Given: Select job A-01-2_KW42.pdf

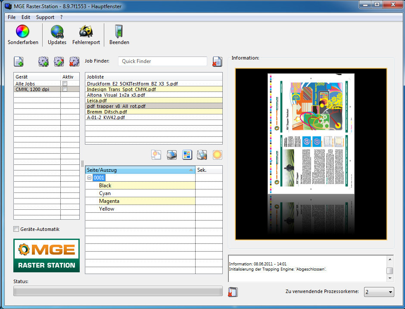Looking at the screenshot, I should [x=154, y=117].
